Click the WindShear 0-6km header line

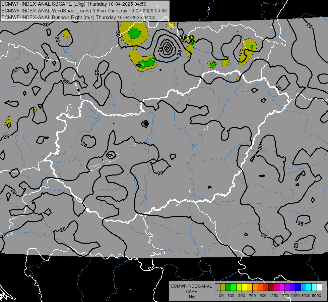point(84,11)
